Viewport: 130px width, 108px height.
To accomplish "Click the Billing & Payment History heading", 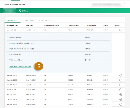I will pos(15,4).
